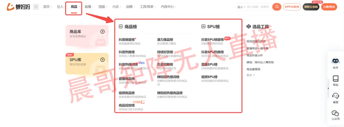Open 公众号 WeChat icon
The width and height of the screenshot is (344, 127).
[335, 116]
